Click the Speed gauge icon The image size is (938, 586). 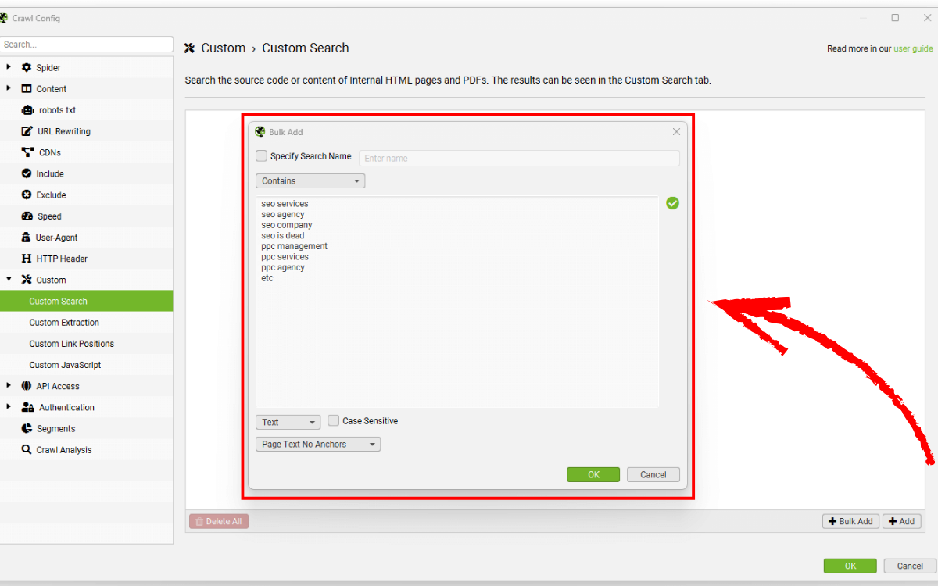[x=27, y=216]
